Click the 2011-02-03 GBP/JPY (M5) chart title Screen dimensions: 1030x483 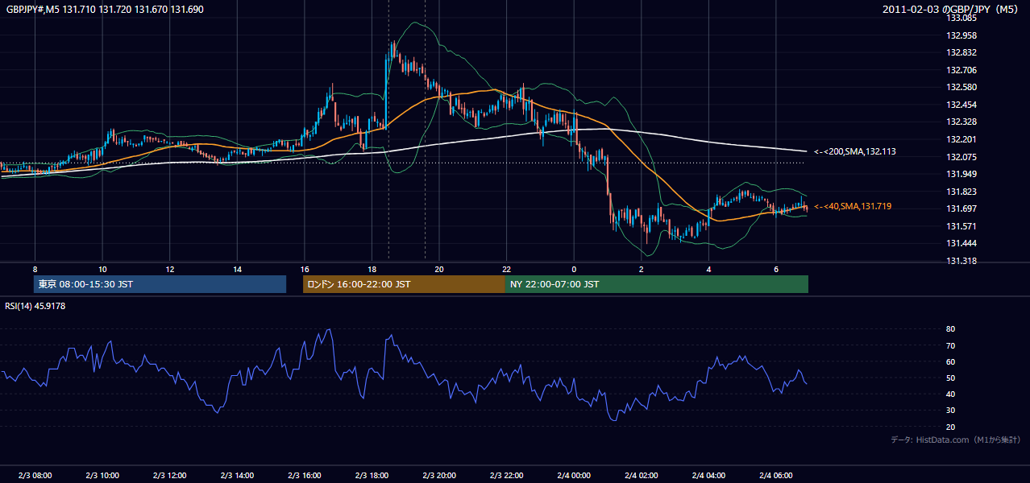tap(951, 10)
